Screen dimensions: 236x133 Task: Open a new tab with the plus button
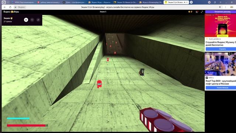[191, 2]
